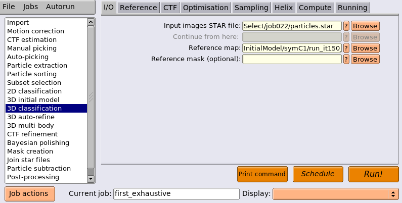The image size is (402, 203).
Task: Click the job list scroll down arrow
Action: click(x=91, y=178)
